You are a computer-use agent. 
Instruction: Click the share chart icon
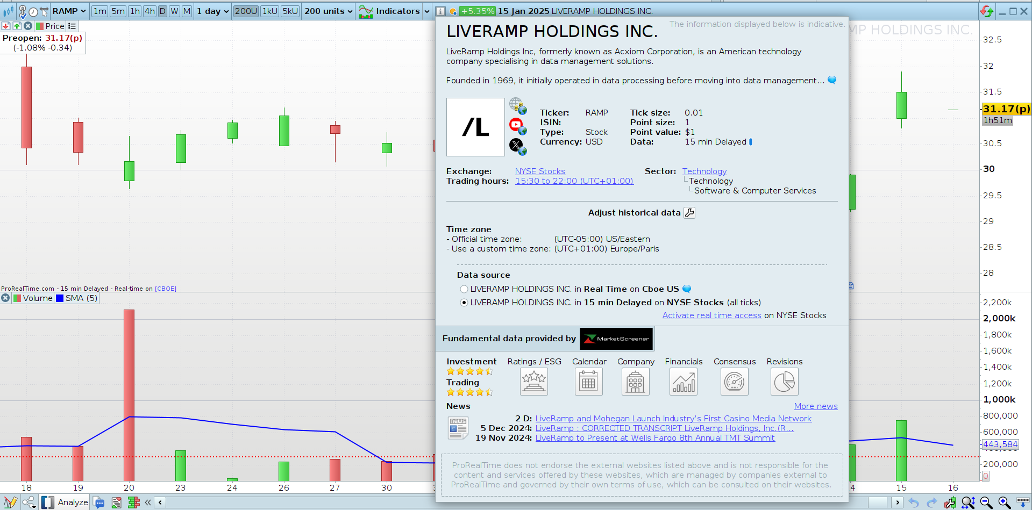(x=29, y=502)
